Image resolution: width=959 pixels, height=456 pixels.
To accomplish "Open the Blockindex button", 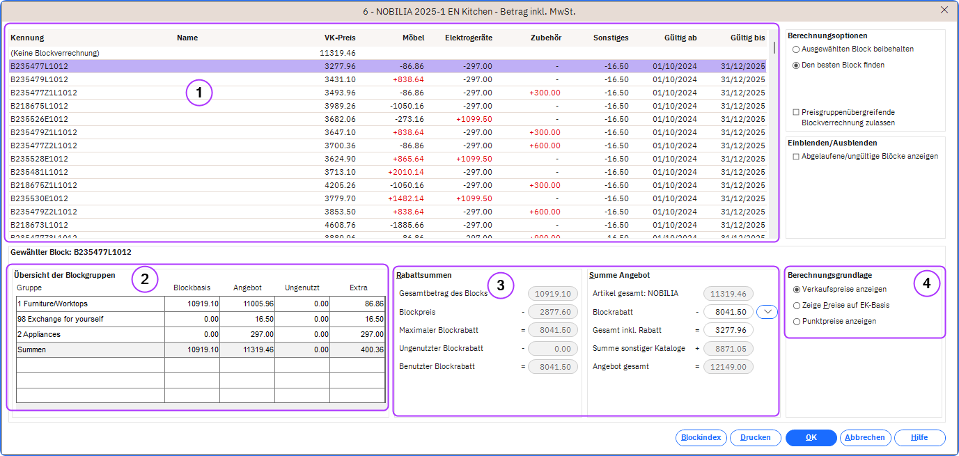I will [x=701, y=438].
